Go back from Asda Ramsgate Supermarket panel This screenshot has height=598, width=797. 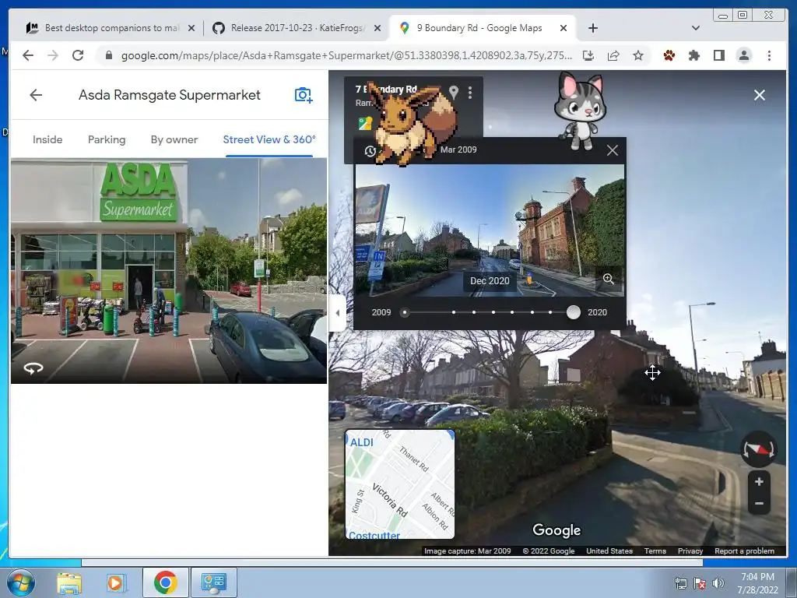point(36,95)
